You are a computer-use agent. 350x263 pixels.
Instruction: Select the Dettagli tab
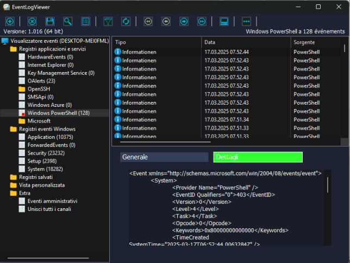[x=258, y=157]
